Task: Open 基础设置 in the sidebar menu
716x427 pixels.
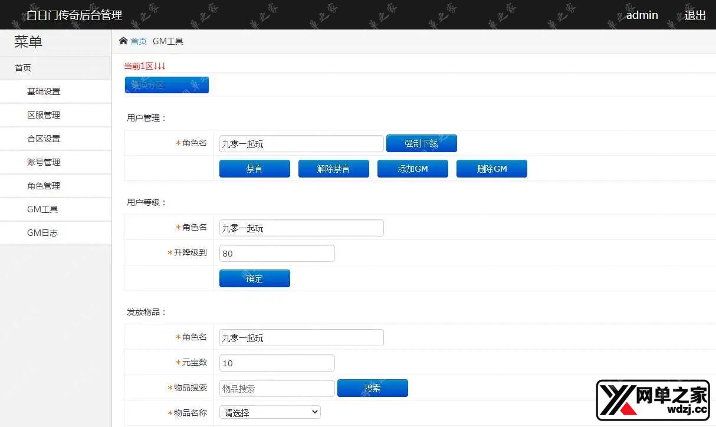Action: tap(42, 91)
